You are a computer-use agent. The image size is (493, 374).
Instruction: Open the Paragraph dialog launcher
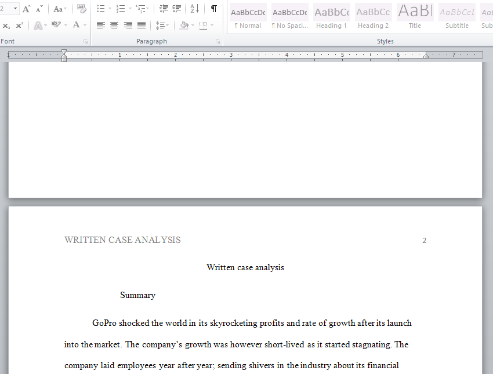click(x=218, y=42)
